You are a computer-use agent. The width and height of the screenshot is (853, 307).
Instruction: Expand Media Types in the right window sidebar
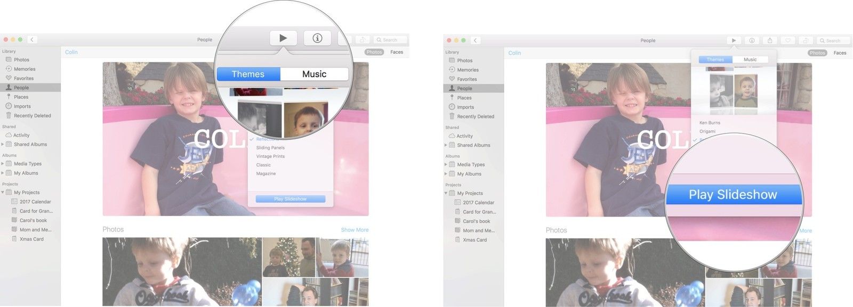446,165
